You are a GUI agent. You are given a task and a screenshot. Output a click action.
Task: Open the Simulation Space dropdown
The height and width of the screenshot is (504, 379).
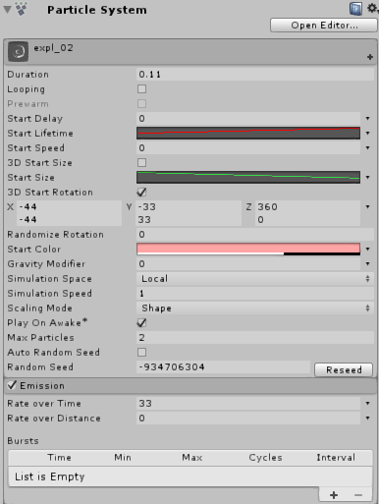pos(255,279)
